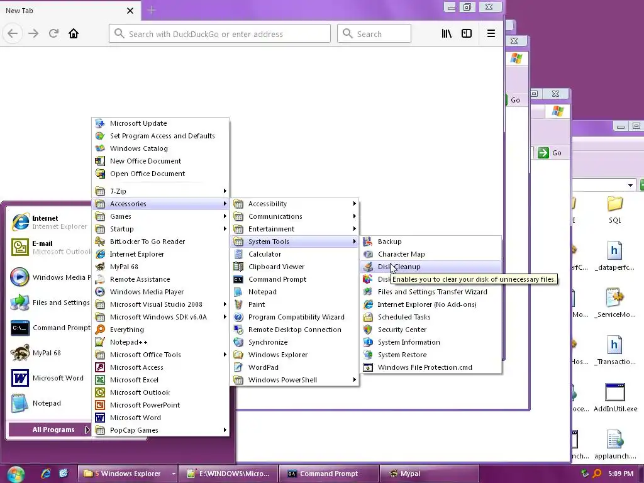This screenshot has width=644, height=483.
Task: Open Windows Explorer from Accessories
Action: click(x=294, y=355)
